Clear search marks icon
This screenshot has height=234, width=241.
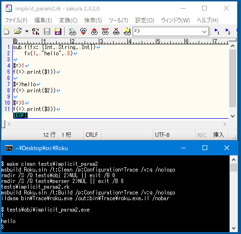[x=116, y=31]
